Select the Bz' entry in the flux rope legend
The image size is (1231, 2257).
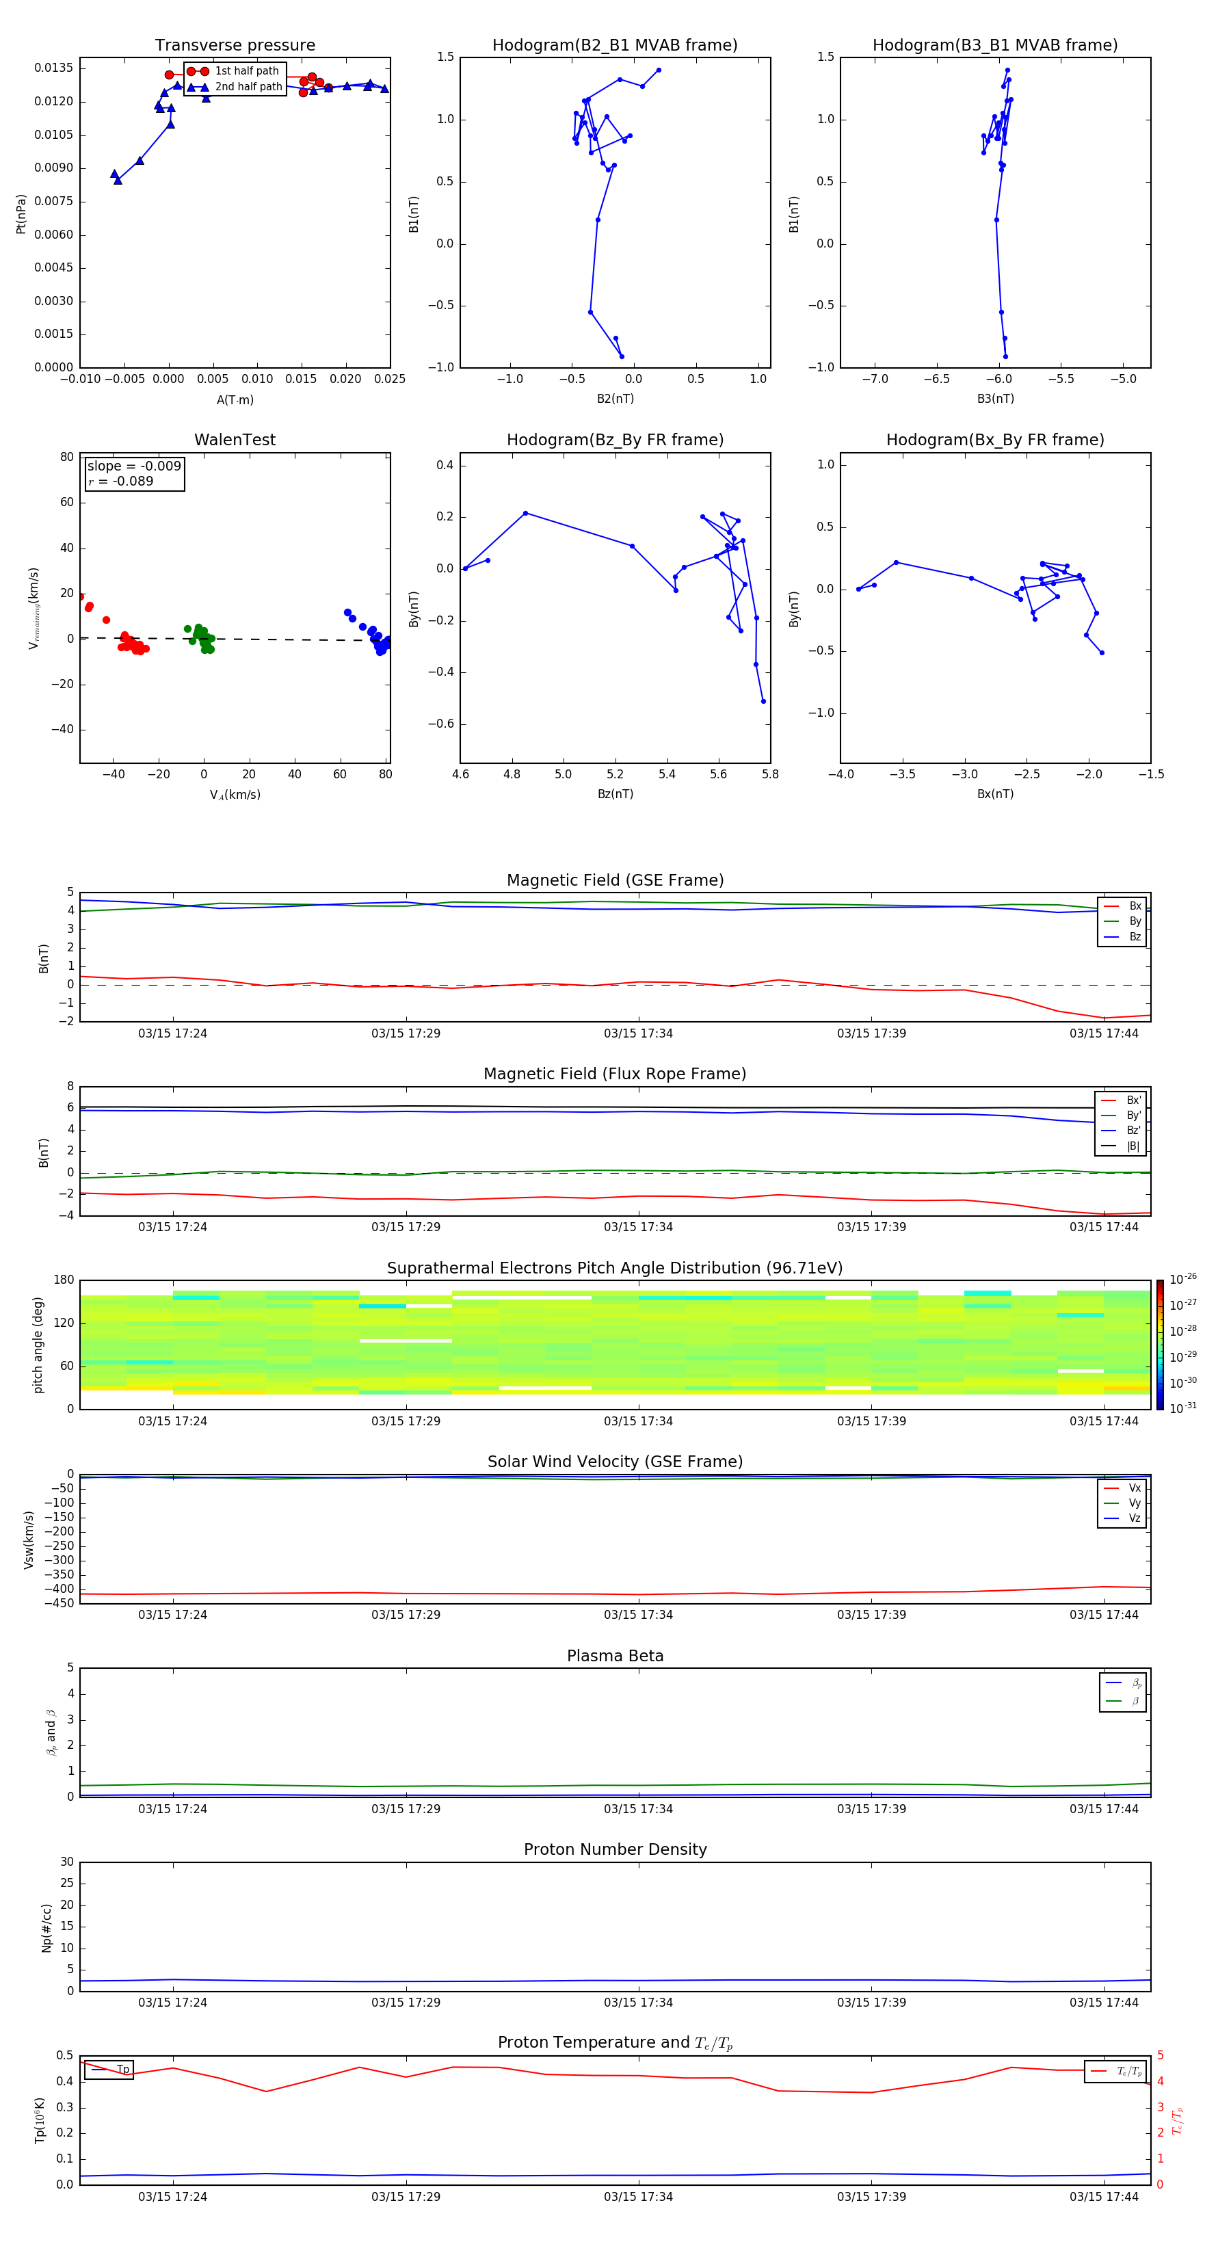click(1122, 1131)
